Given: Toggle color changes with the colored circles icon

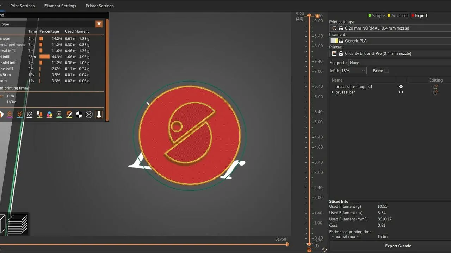Looking at the screenshot, I should 49,114.
